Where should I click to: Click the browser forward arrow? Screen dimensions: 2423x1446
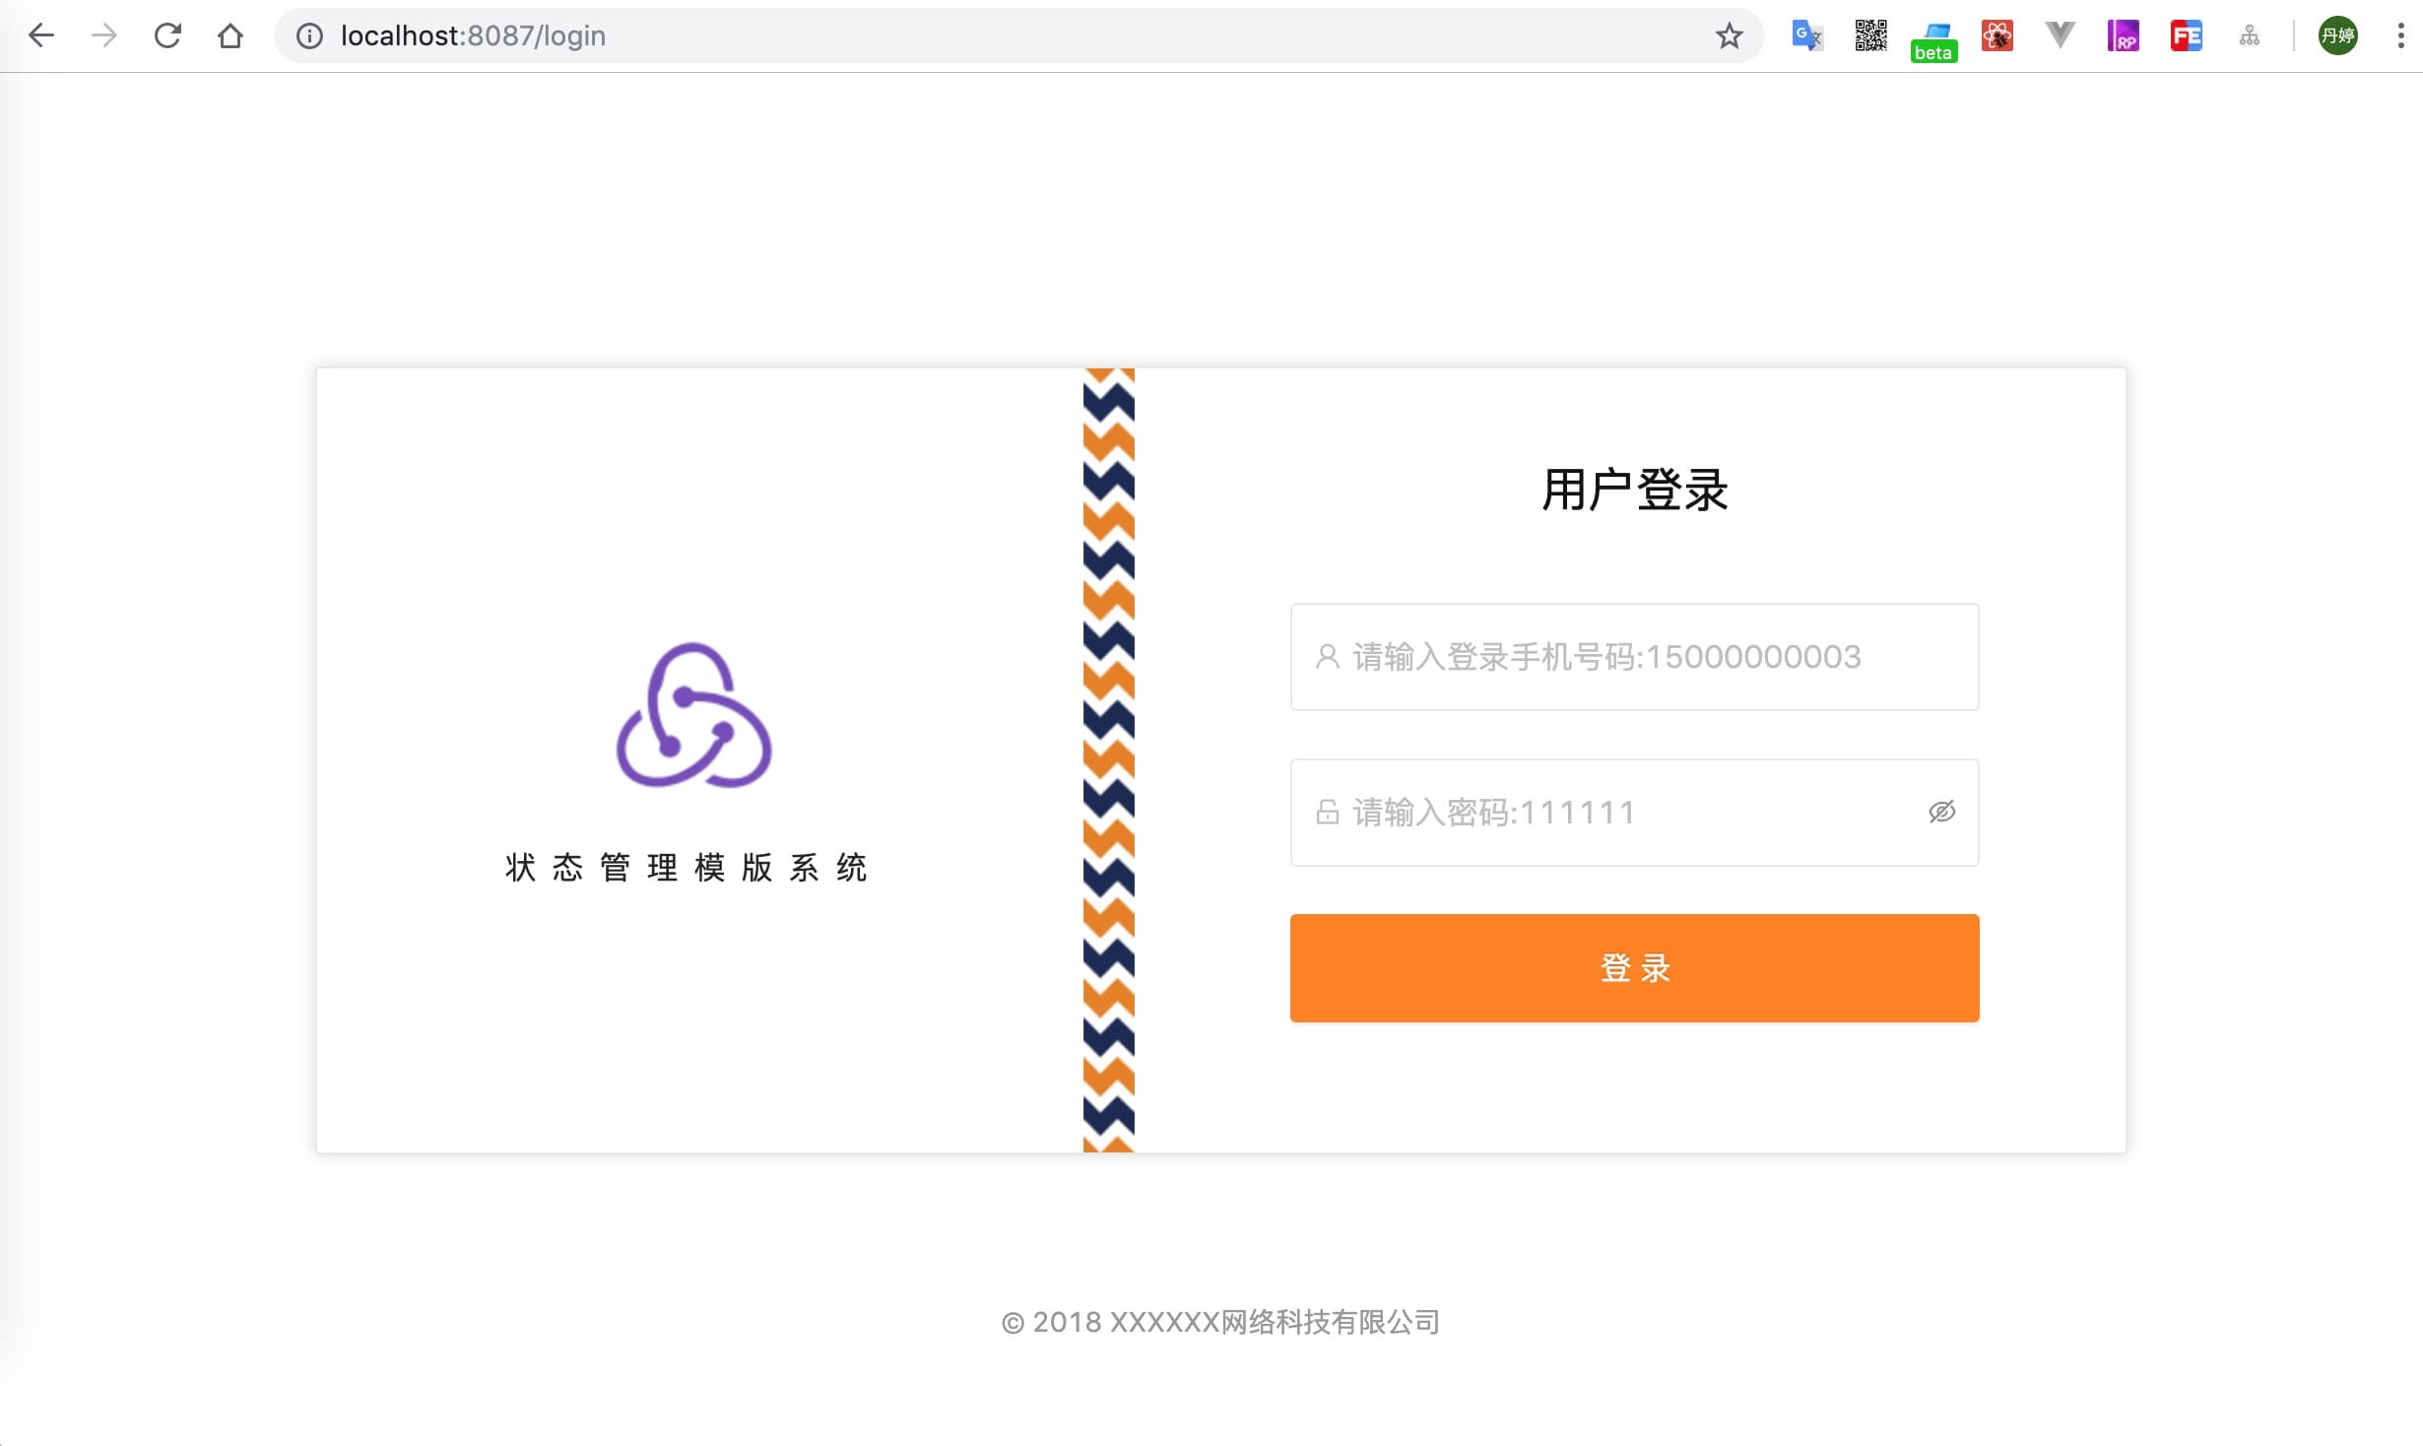pos(104,36)
